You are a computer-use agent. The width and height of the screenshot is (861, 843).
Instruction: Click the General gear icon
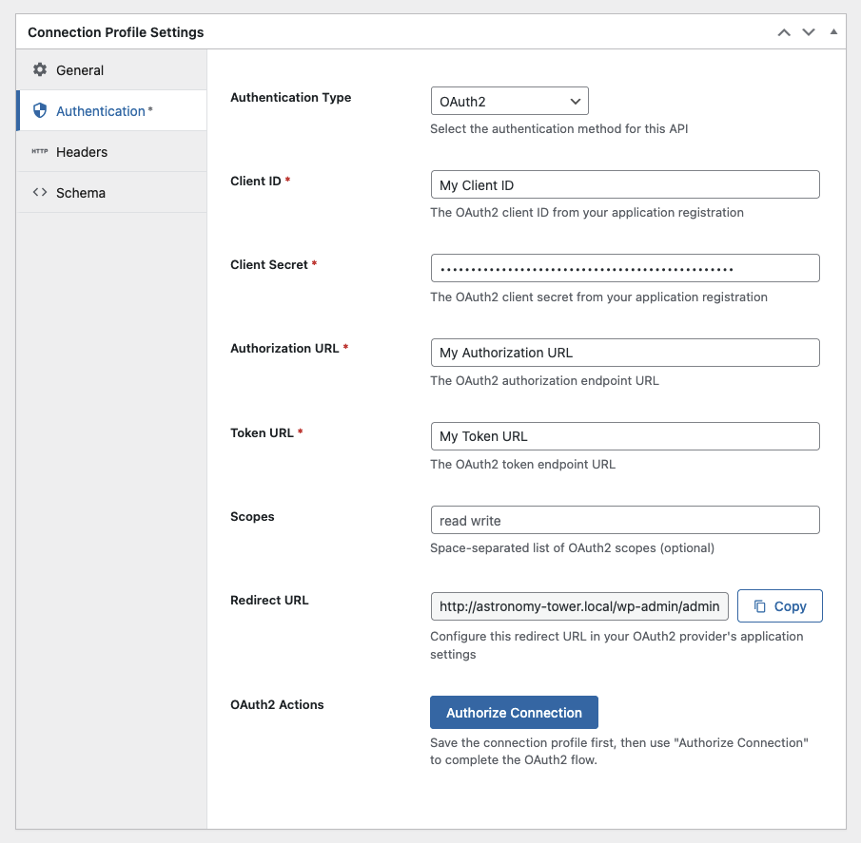point(40,69)
